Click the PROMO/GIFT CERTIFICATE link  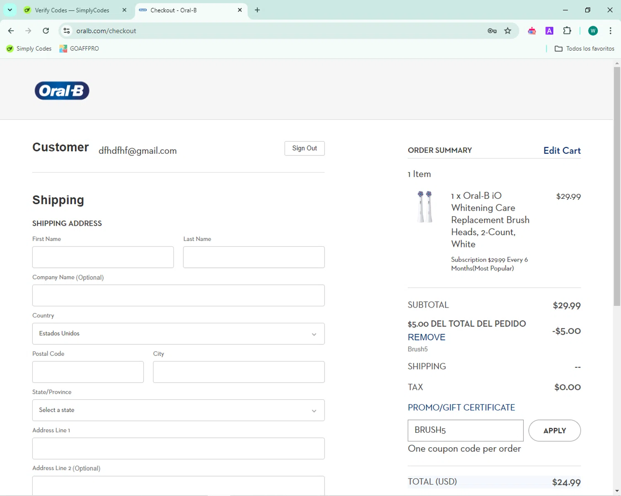[461, 408]
